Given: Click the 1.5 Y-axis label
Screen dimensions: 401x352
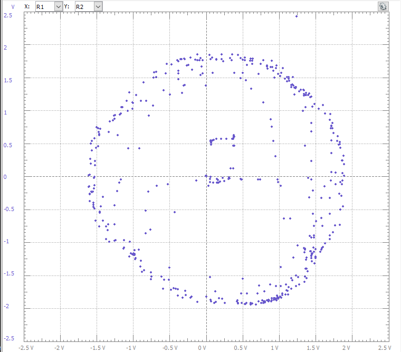Looking at the screenshot, I should [8, 80].
